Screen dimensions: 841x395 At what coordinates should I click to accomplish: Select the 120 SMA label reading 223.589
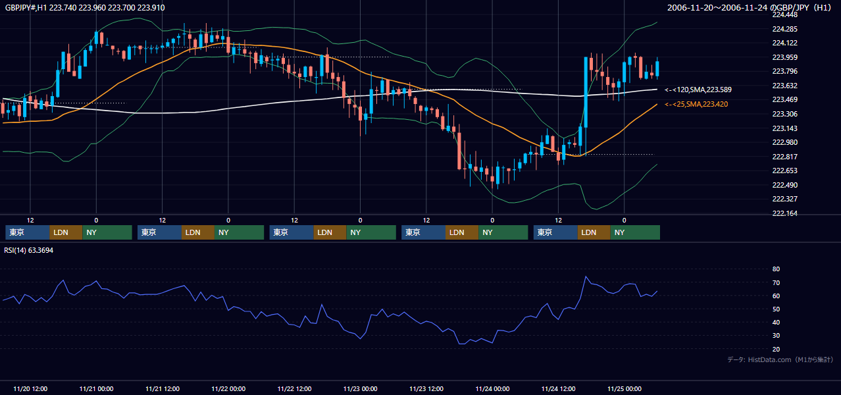[698, 90]
